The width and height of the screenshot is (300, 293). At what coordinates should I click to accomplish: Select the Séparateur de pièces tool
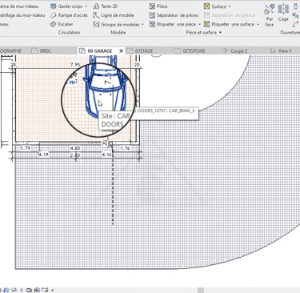(x=174, y=15)
